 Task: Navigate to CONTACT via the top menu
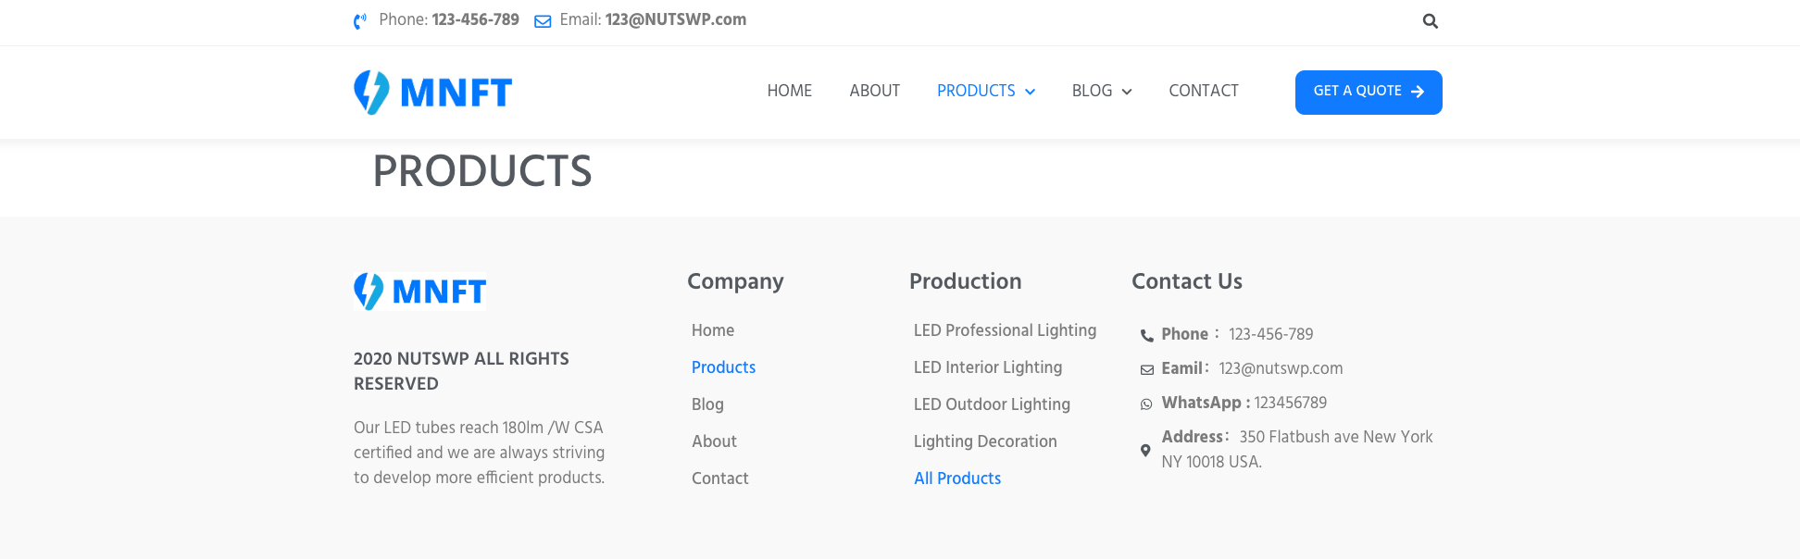tap(1204, 91)
